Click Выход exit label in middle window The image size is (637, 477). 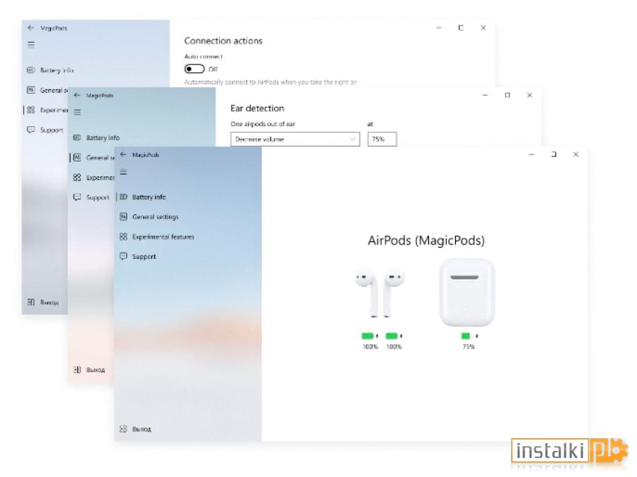(x=96, y=369)
